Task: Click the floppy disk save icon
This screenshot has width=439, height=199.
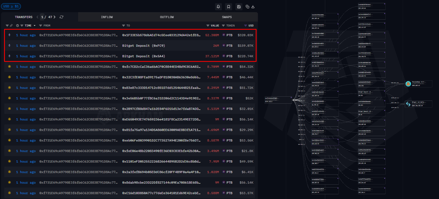Action: pos(239,7)
